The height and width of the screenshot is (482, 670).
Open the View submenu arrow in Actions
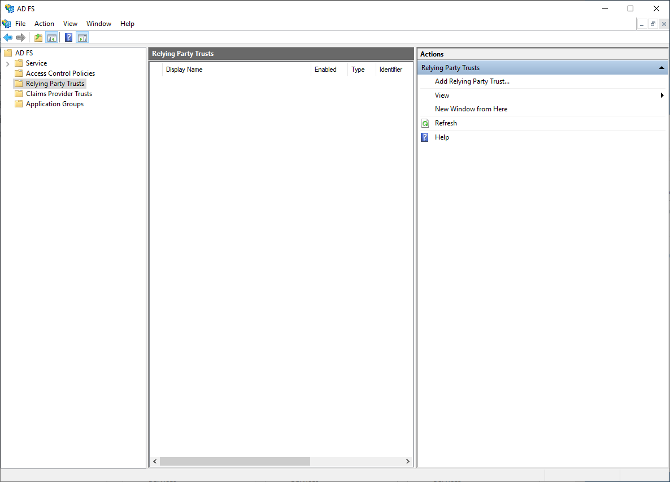click(662, 95)
